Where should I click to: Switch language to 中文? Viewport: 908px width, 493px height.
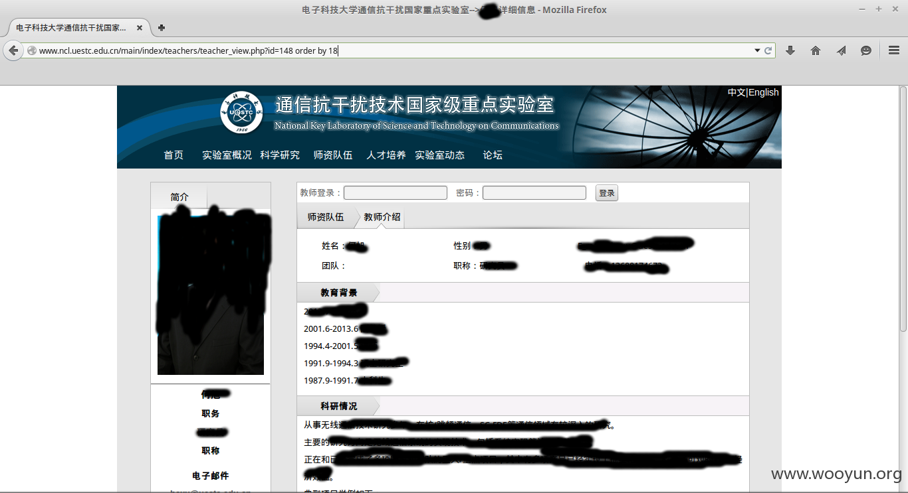(737, 92)
